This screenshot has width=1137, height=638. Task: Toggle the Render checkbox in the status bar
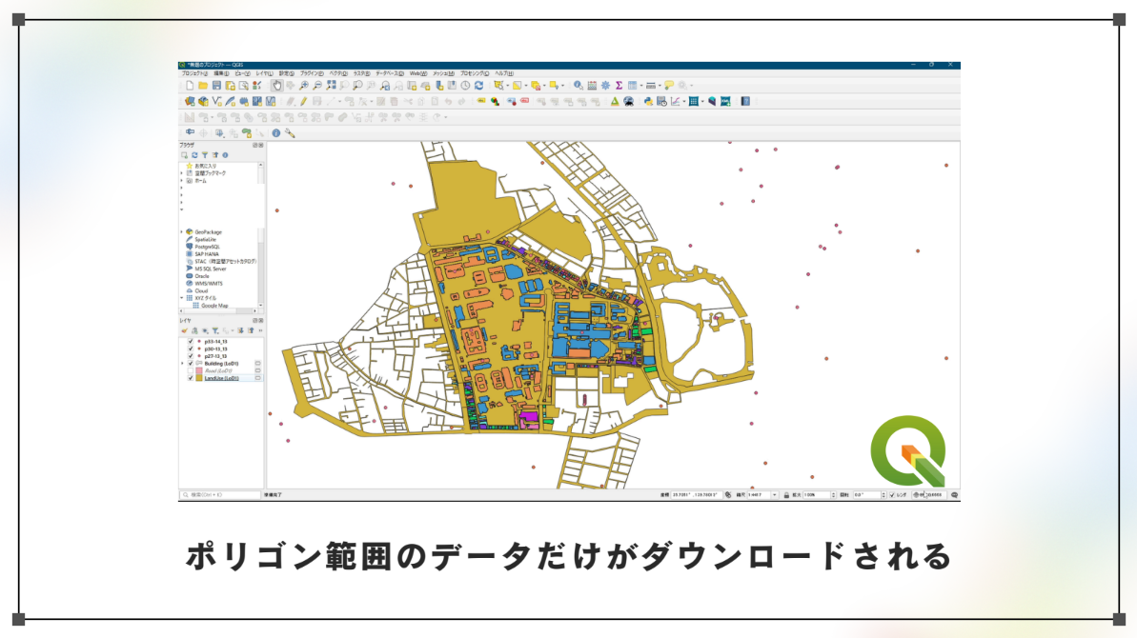pyautogui.click(x=893, y=494)
